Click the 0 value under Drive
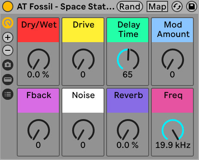Image resolution: width=199 pixels, height=160 pixels. click(83, 74)
